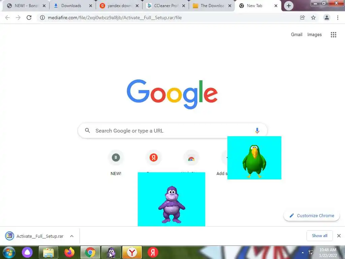345x259 pixels.
Task: Click the Google logo
Action: pyautogui.click(x=172, y=94)
